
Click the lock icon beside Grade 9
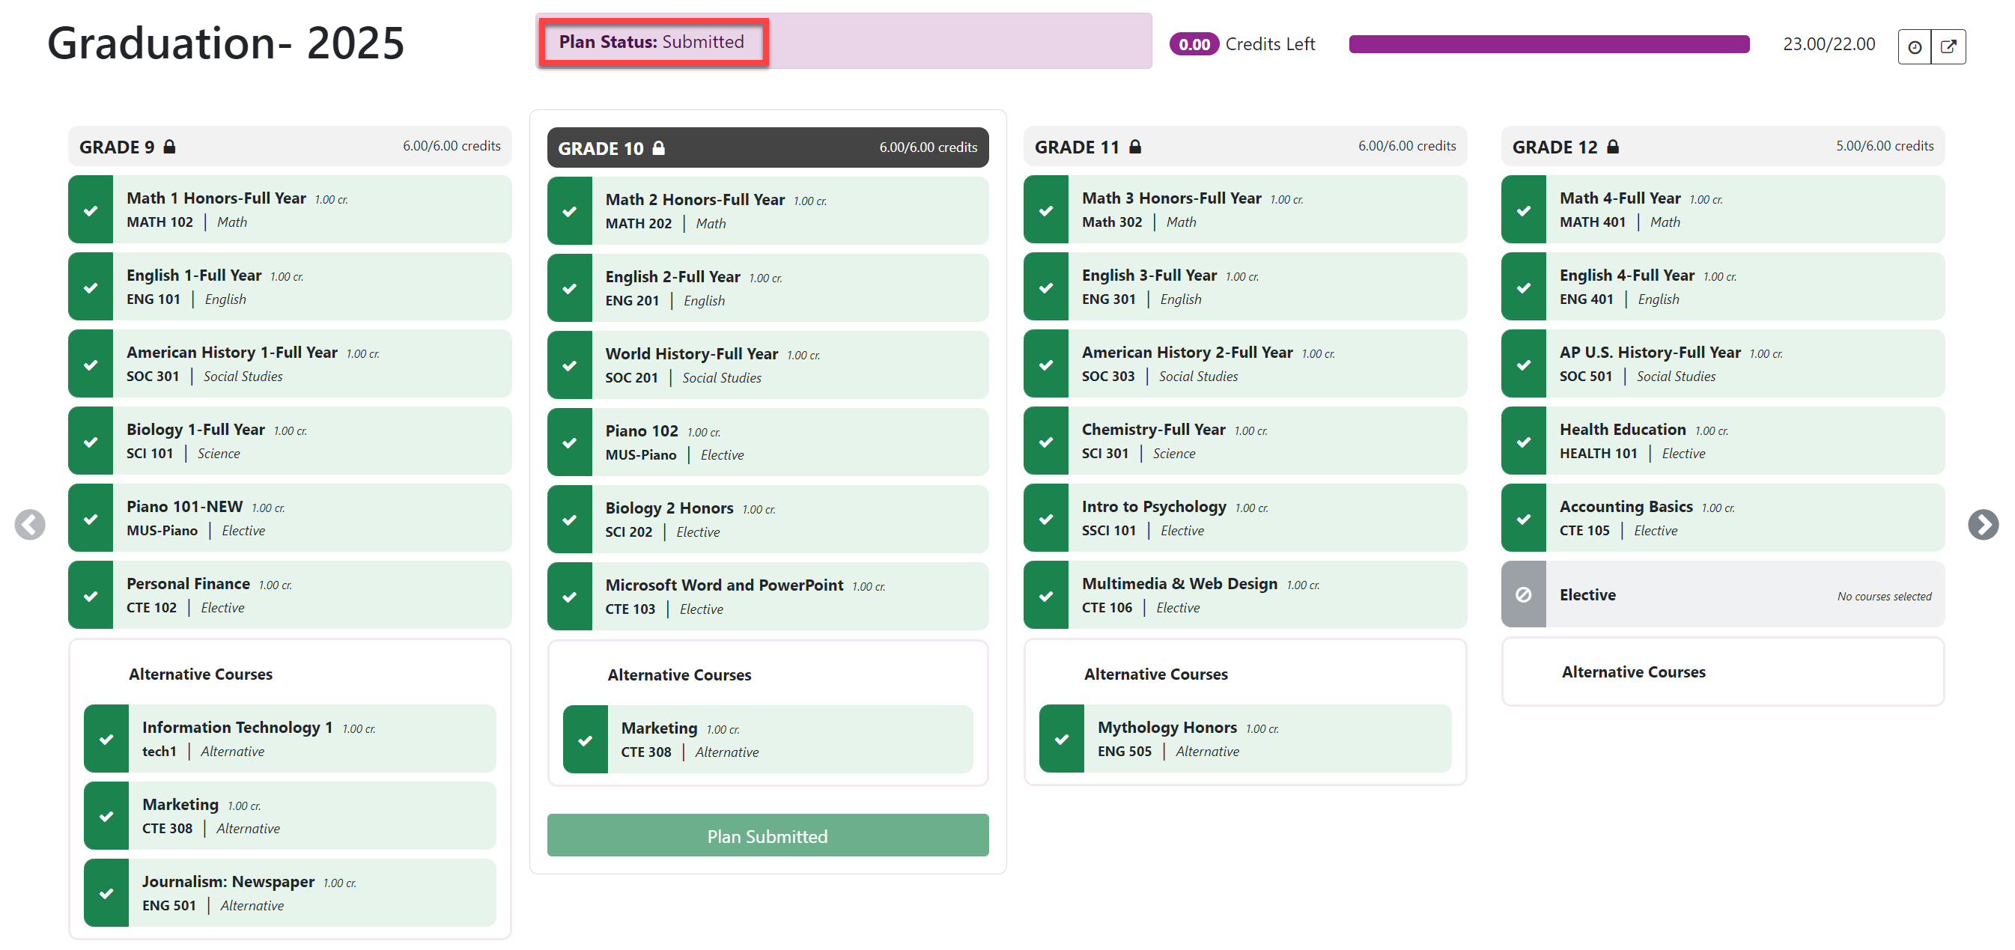pos(169,146)
